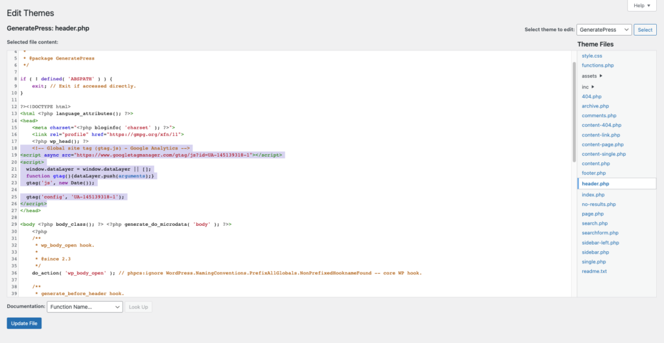The width and height of the screenshot is (664, 343).
Task: Open the theme selection dropdown showing GeneratePress
Action: tap(604, 30)
